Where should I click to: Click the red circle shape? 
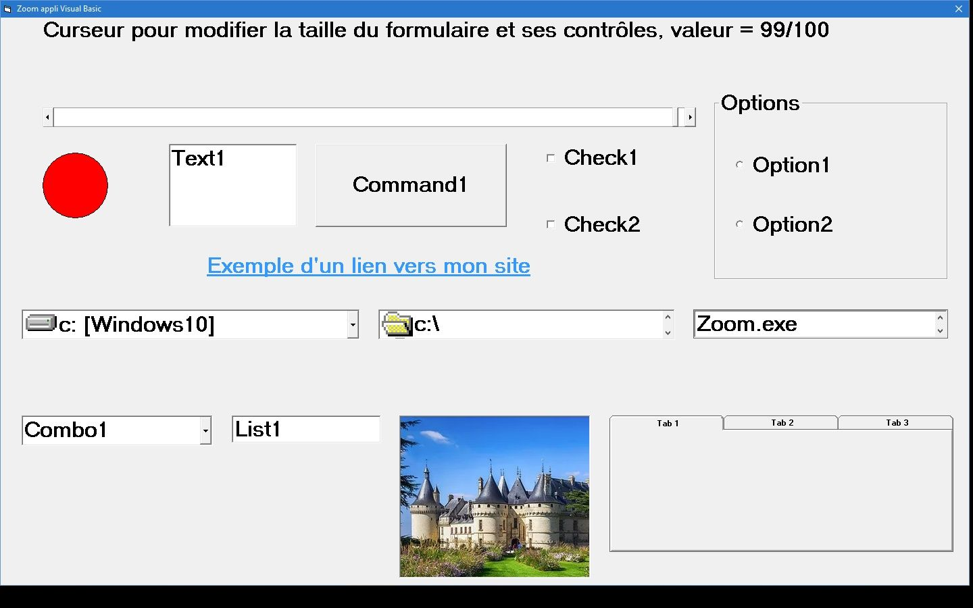coord(75,185)
